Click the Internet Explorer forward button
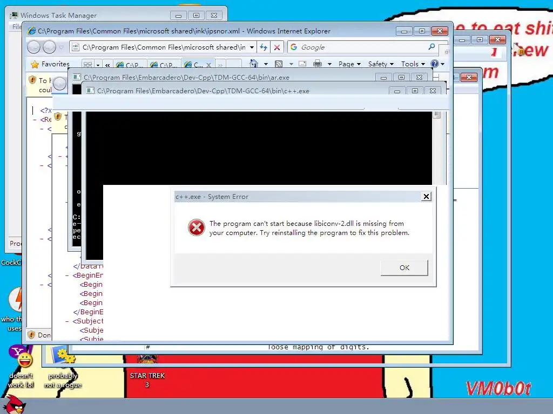The height and width of the screenshot is (414, 553). (49, 47)
